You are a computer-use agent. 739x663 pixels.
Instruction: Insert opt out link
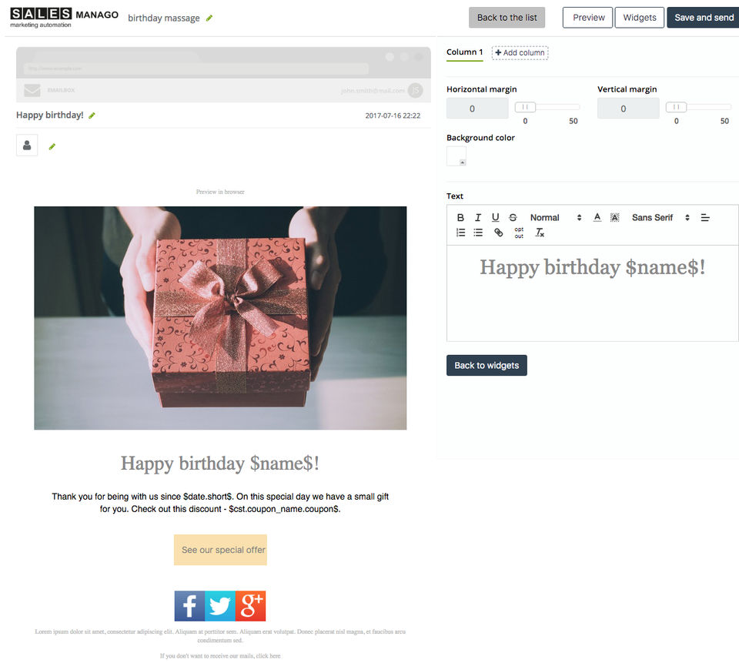click(x=519, y=233)
